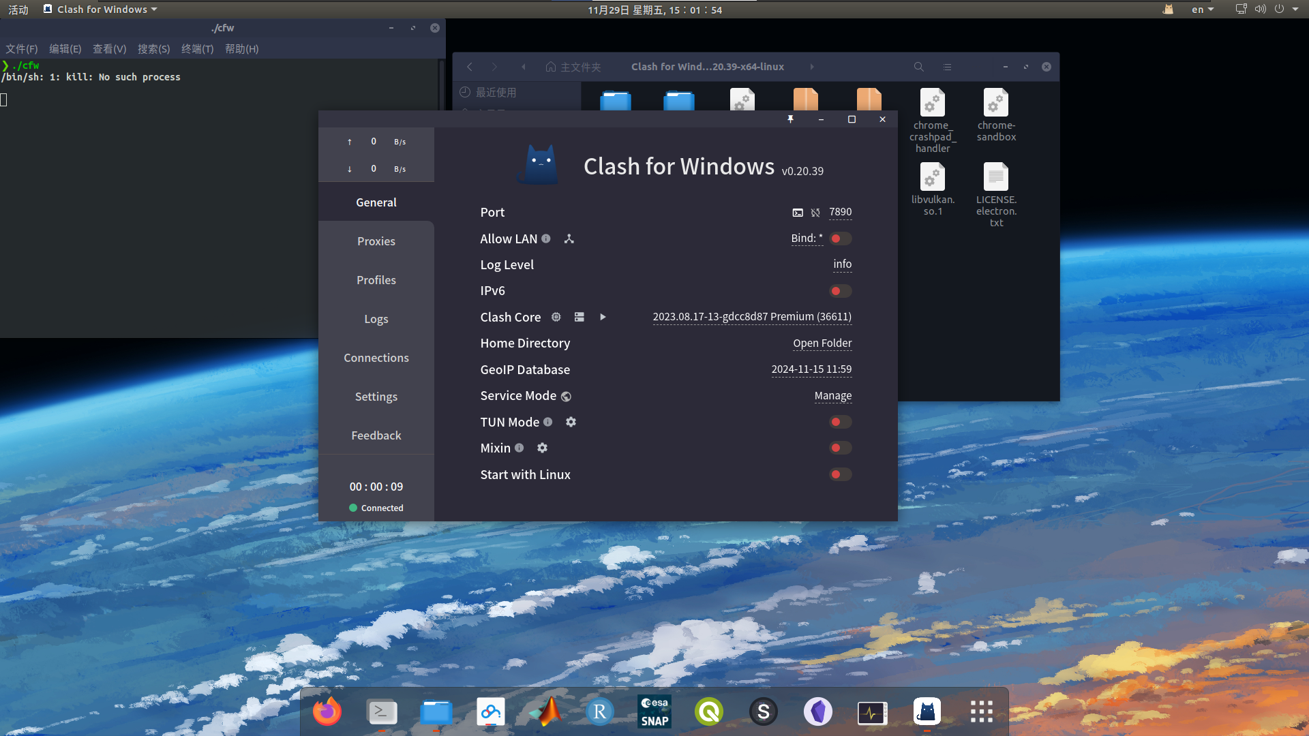This screenshot has height=736, width=1309.
Task: Open Clash for Windows app menu in top bar
Action: pos(100,10)
